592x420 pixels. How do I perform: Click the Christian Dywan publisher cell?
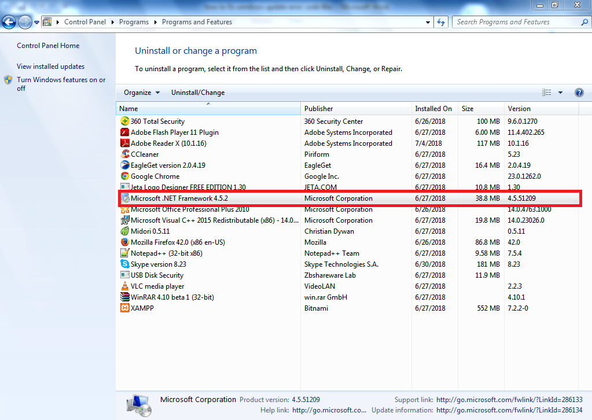pos(329,231)
